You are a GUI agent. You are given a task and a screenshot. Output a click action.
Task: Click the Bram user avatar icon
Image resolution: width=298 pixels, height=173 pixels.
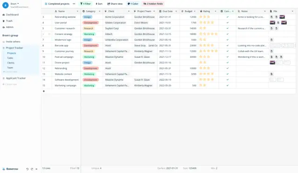point(5,5)
